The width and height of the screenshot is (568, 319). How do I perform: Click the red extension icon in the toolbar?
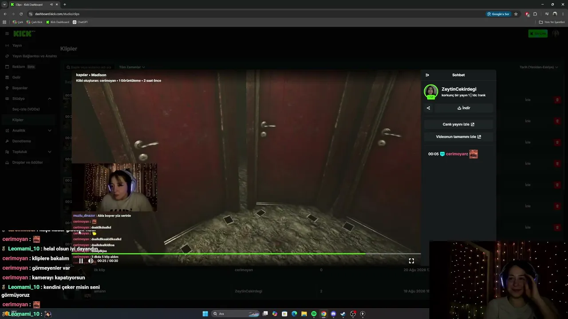[527, 14]
